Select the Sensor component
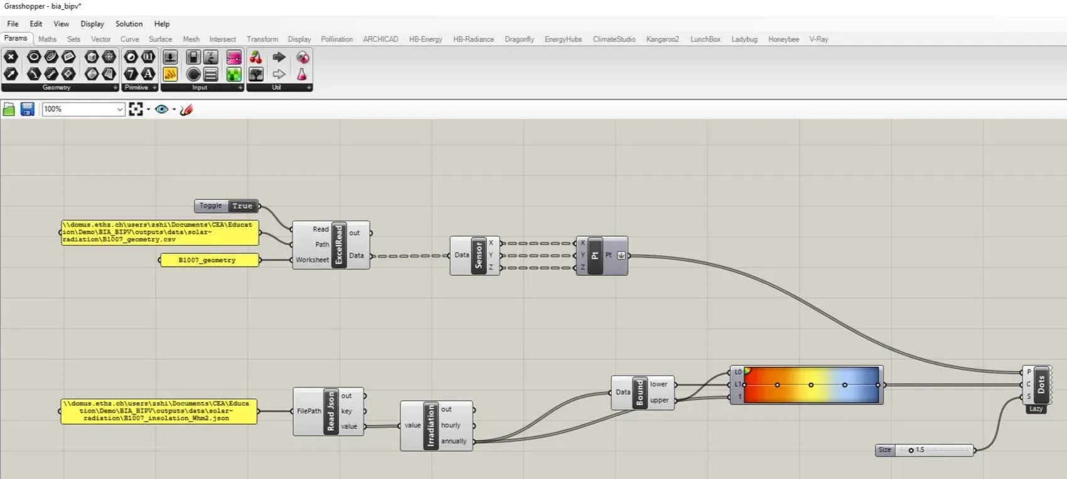The width and height of the screenshot is (1067, 479). pos(479,255)
